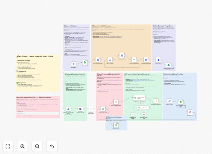This screenshot has width=212, height=154.
Task: Open the Content_Analysis_Agent node
Action: click(139, 98)
